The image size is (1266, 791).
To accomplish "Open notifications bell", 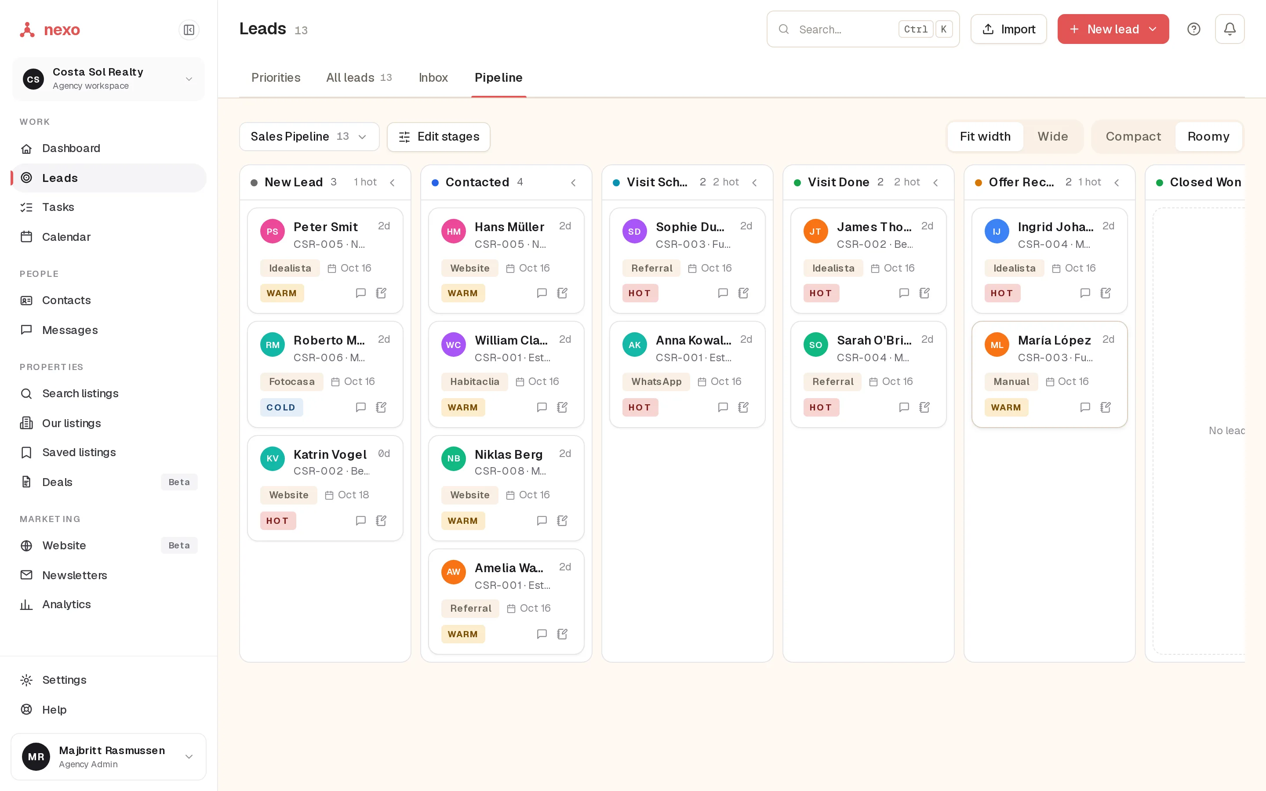I will (1230, 29).
